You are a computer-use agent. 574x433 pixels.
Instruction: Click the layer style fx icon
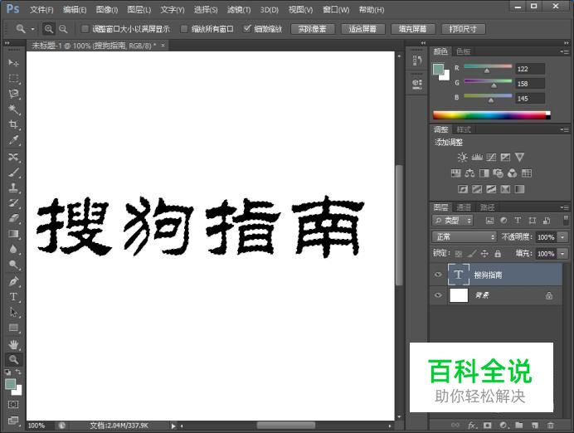click(x=472, y=426)
